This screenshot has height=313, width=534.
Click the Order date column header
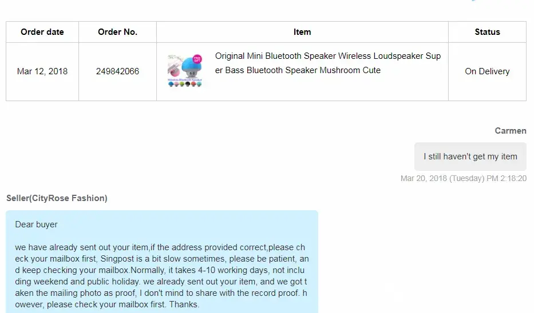[42, 32]
